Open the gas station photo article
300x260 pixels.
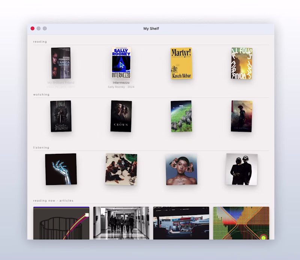pyautogui.click(x=181, y=223)
